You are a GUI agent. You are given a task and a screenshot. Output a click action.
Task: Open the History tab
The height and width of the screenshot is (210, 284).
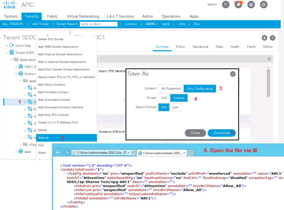coord(268,47)
